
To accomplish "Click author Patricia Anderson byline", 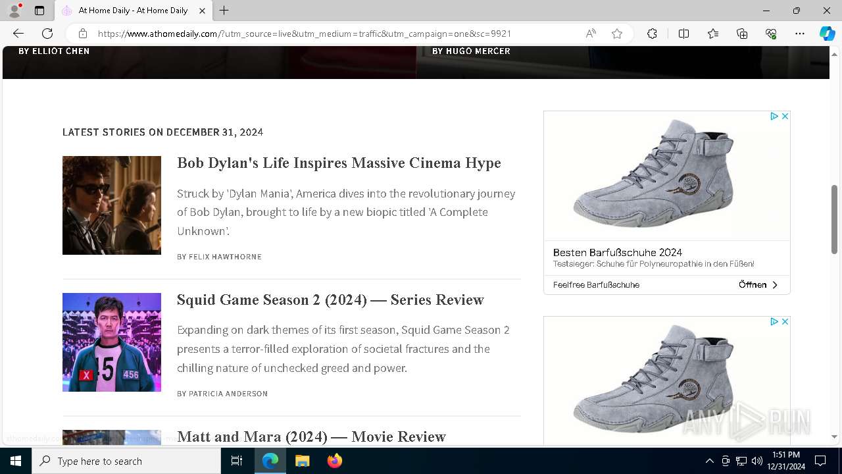I will pos(222,394).
